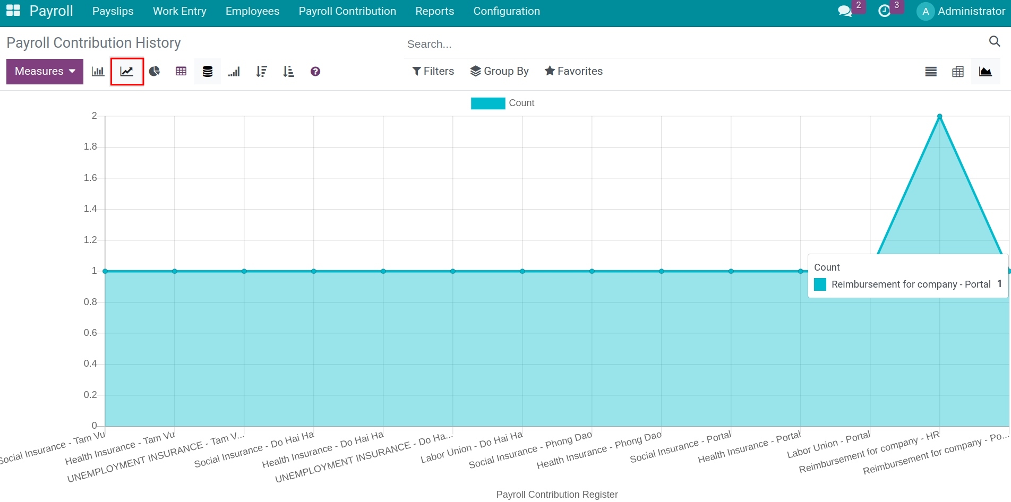Image resolution: width=1011 pixels, height=502 pixels.
Task: Open the messaging conversations icon
Action: click(x=845, y=11)
